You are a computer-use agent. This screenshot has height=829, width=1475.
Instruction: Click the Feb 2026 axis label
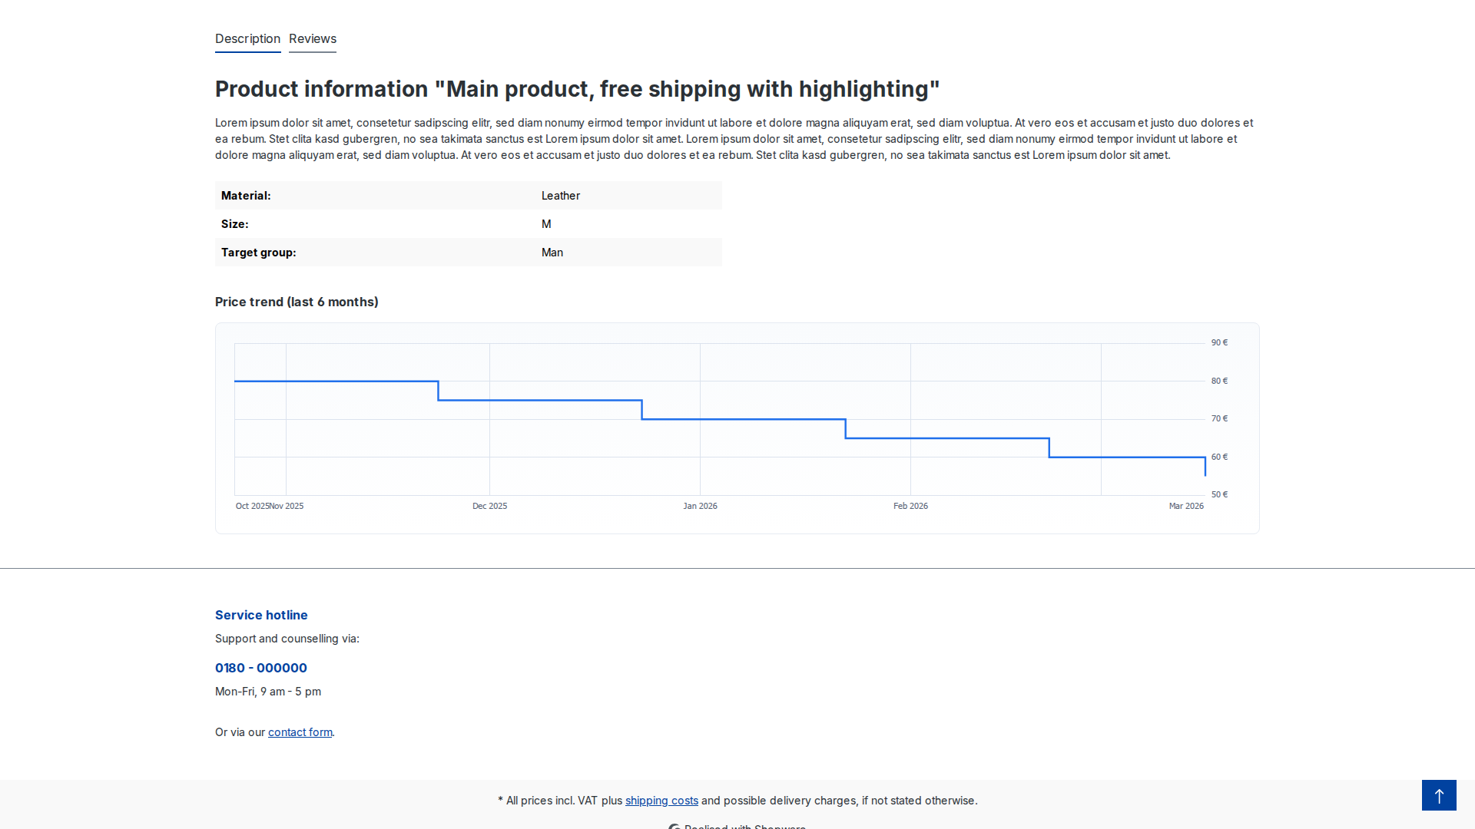point(910,506)
